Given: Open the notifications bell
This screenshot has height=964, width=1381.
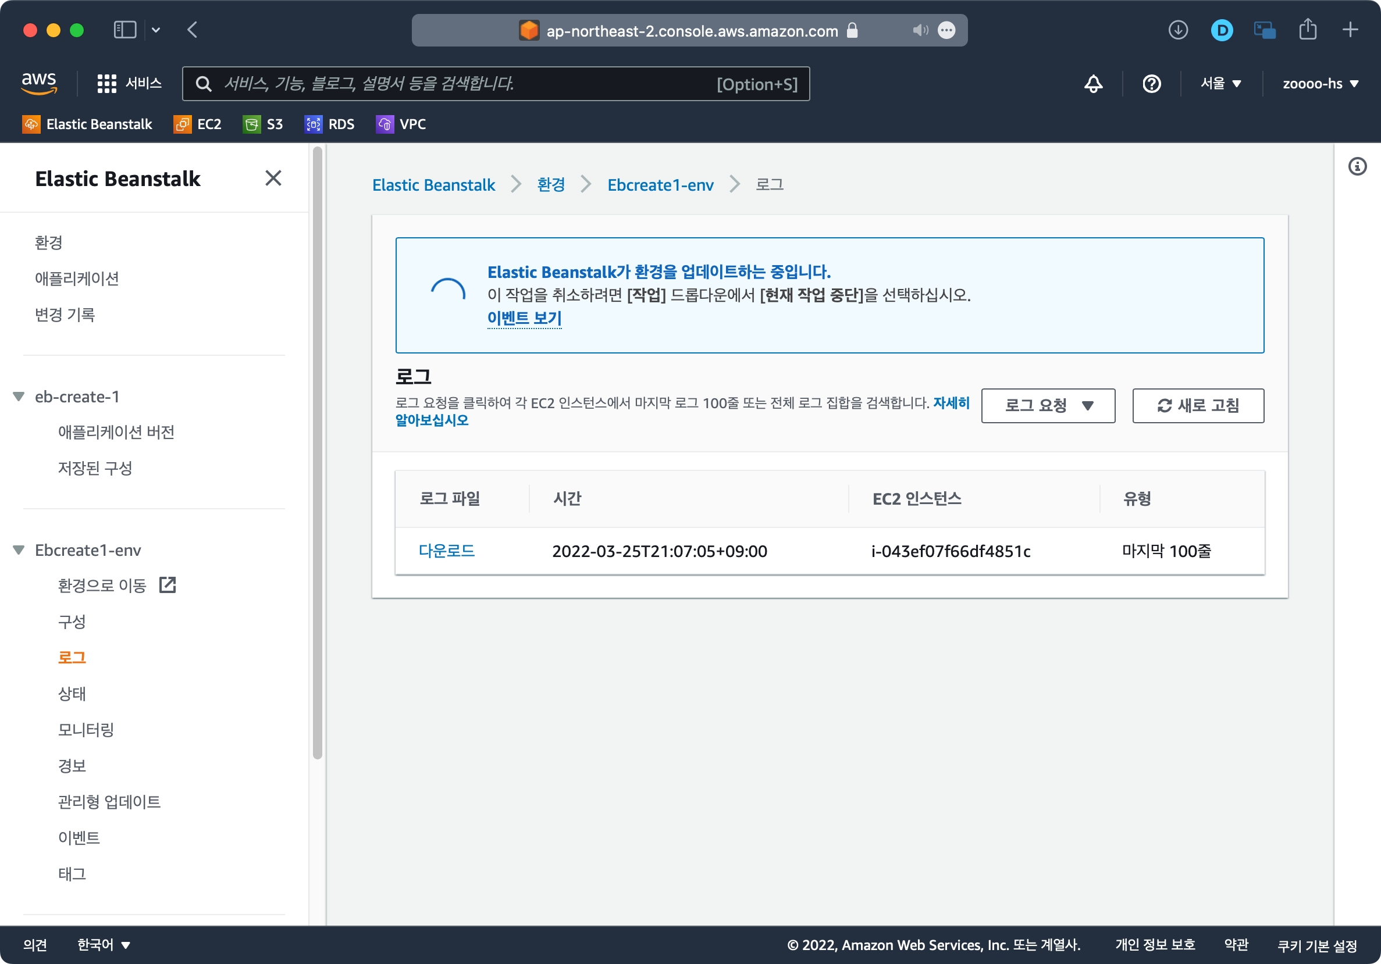Looking at the screenshot, I should (1093, 84).
